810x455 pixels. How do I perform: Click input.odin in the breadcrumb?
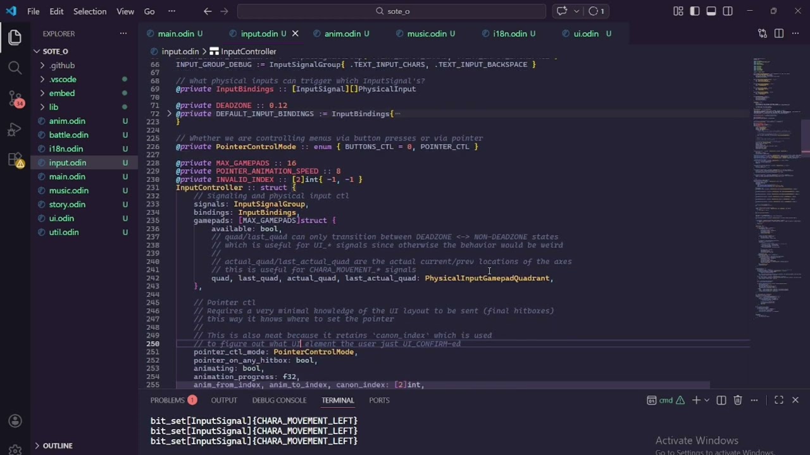pos(180,51)
